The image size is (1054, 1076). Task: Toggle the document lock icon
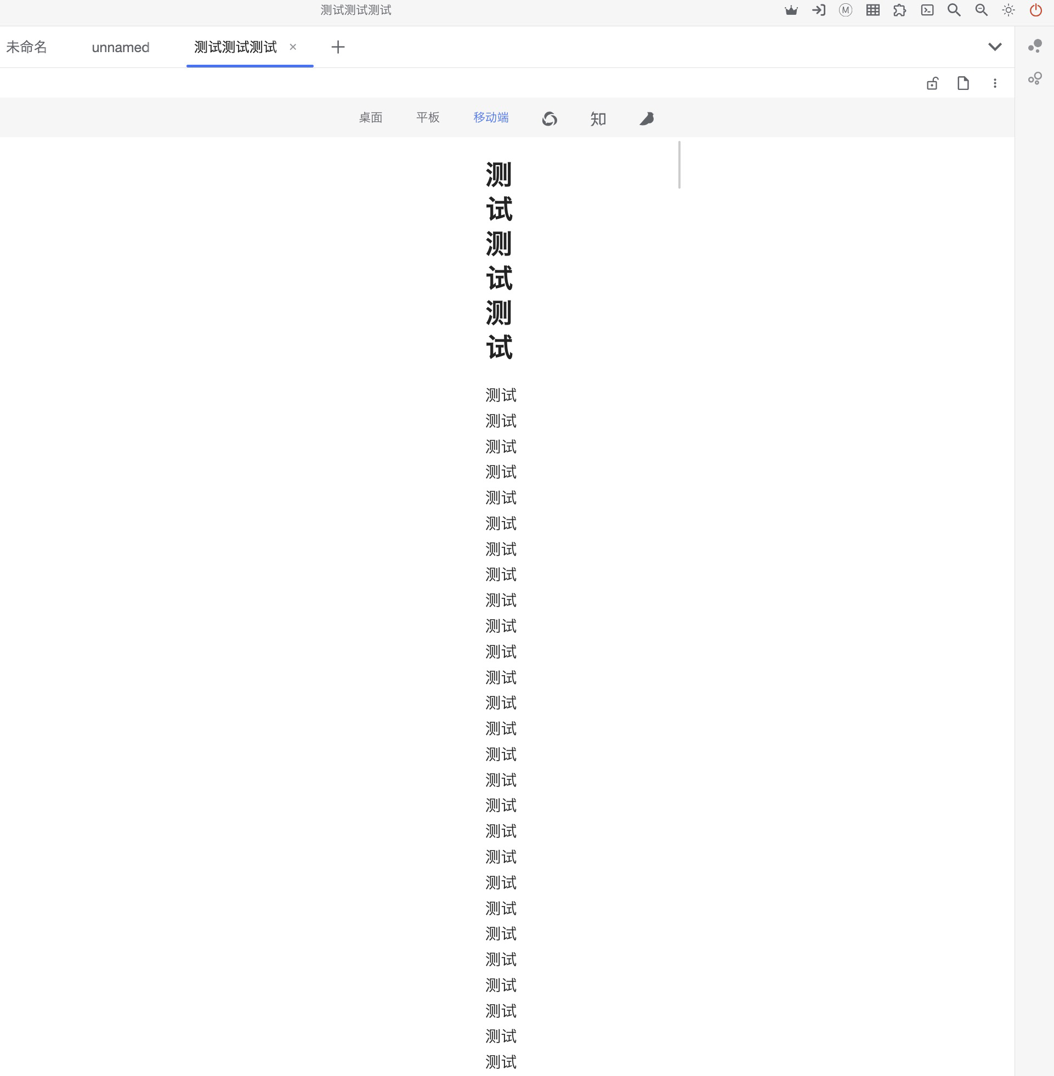(x=932, y=83)
